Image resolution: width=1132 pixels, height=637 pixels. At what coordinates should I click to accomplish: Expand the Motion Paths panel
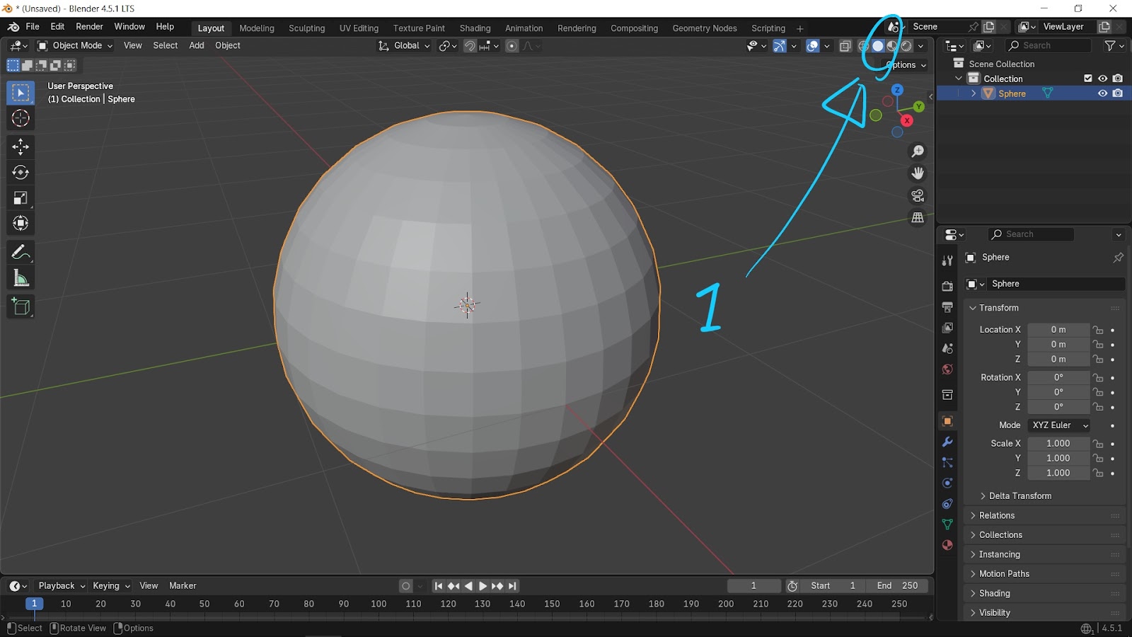[x=1044, y=574]
